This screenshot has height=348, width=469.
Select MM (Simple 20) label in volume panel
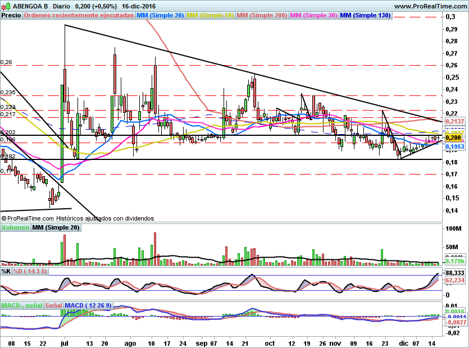tap(56, 227)
